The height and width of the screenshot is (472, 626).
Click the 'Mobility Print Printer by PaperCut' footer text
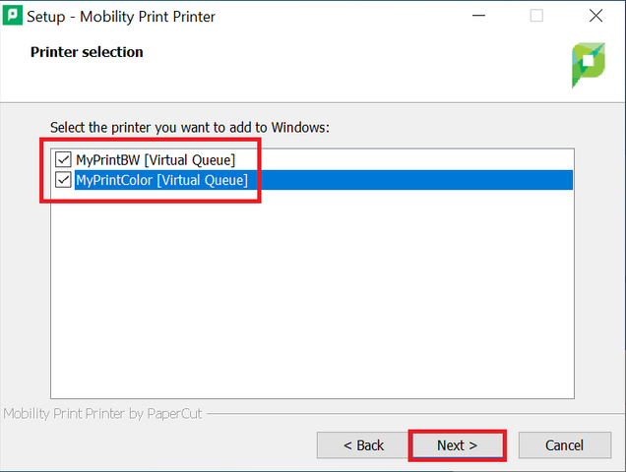pos(102,414)
